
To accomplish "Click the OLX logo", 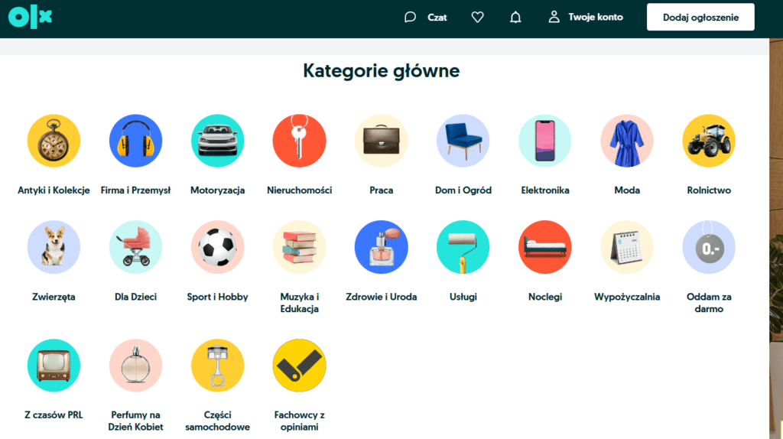I will pyautogui.click(x=30, y=17).
